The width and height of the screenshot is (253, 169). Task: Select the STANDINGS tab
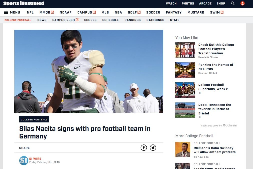click(x=155, y=20)
